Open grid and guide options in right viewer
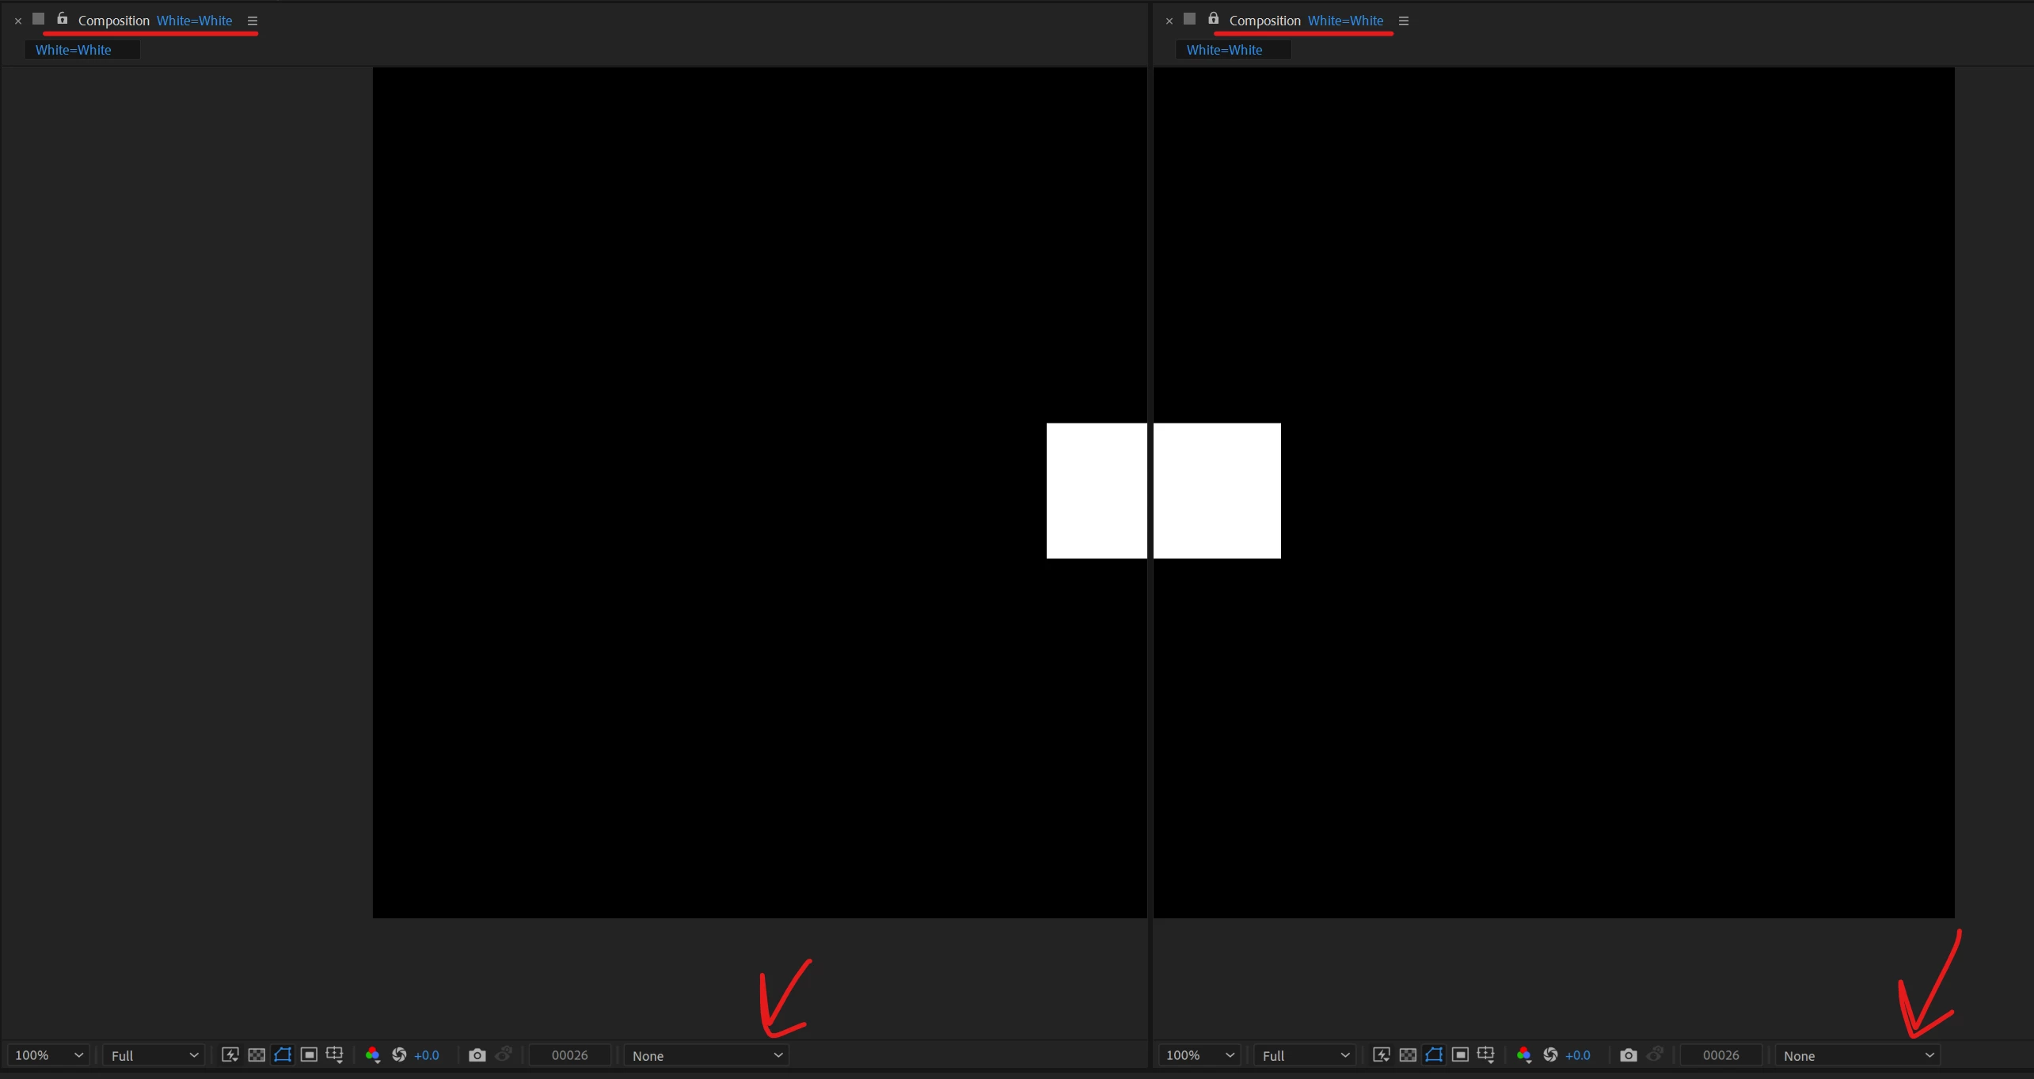 click(x=1486, y=1054)
